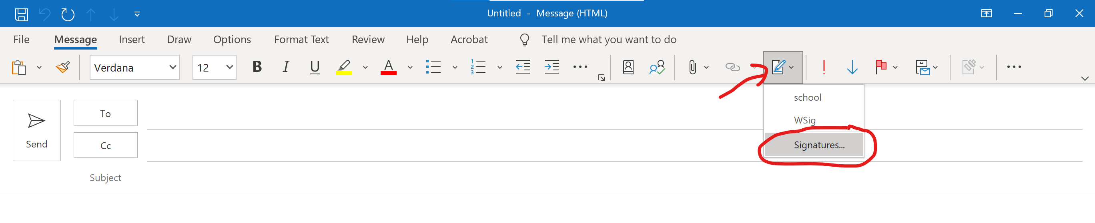The height and width of the screenshot is (223, 1095).
Task: Toggle numbered list
Action: click(478, 67)
